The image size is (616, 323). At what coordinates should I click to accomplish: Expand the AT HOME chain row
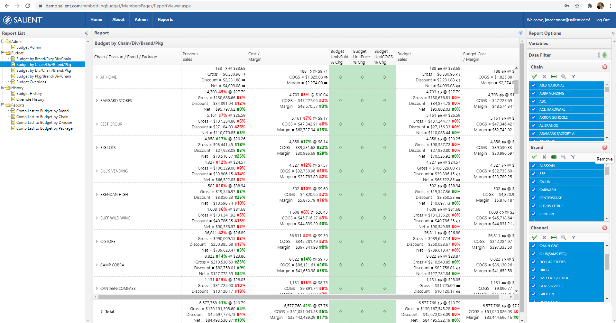97,77
